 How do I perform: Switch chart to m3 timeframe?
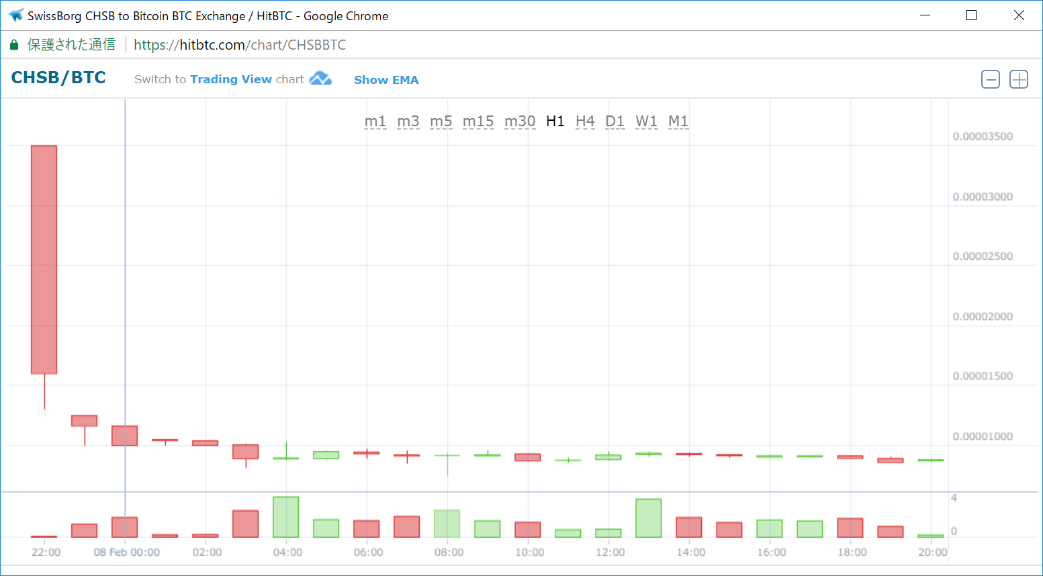(x=408, y=121)
